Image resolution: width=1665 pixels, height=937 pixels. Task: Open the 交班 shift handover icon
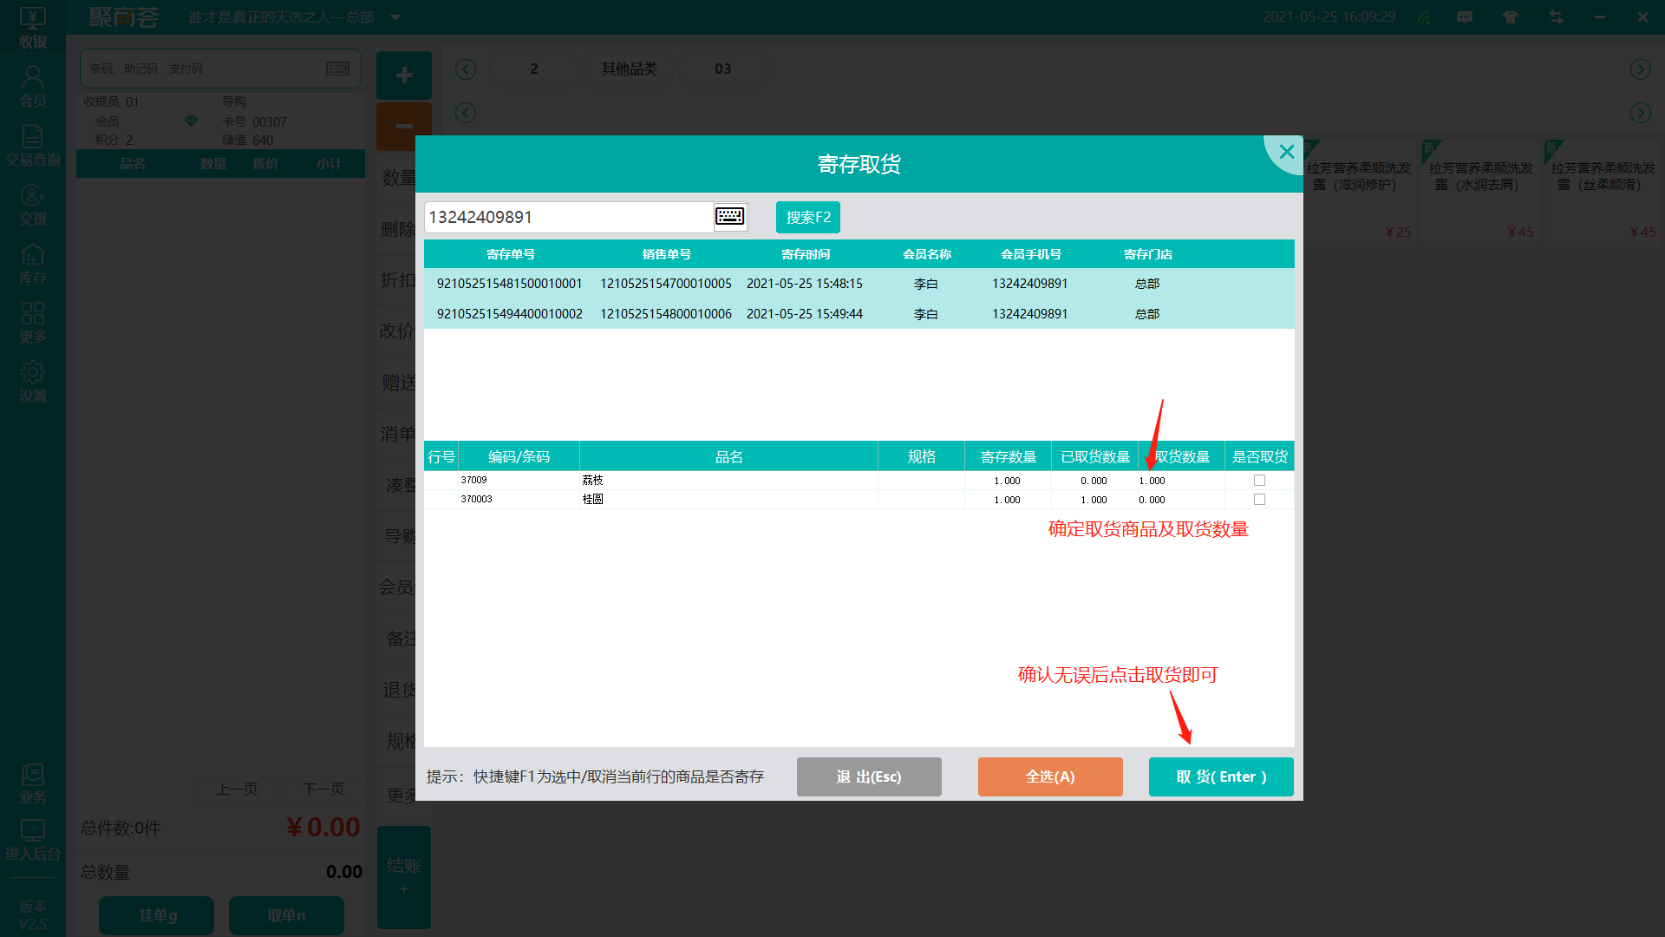[x=33, y=205]
